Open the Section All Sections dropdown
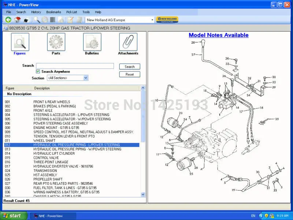 pyautogui.click(x=86, y=78)
